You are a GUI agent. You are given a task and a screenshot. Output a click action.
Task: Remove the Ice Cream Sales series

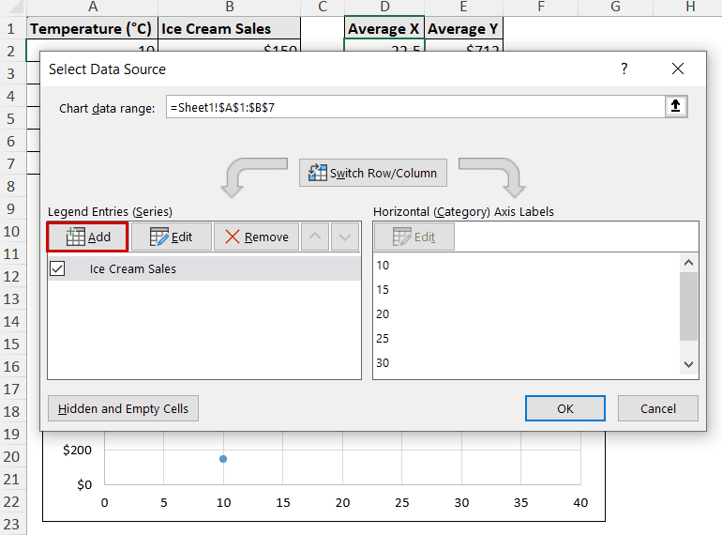[x=257, y=237]
